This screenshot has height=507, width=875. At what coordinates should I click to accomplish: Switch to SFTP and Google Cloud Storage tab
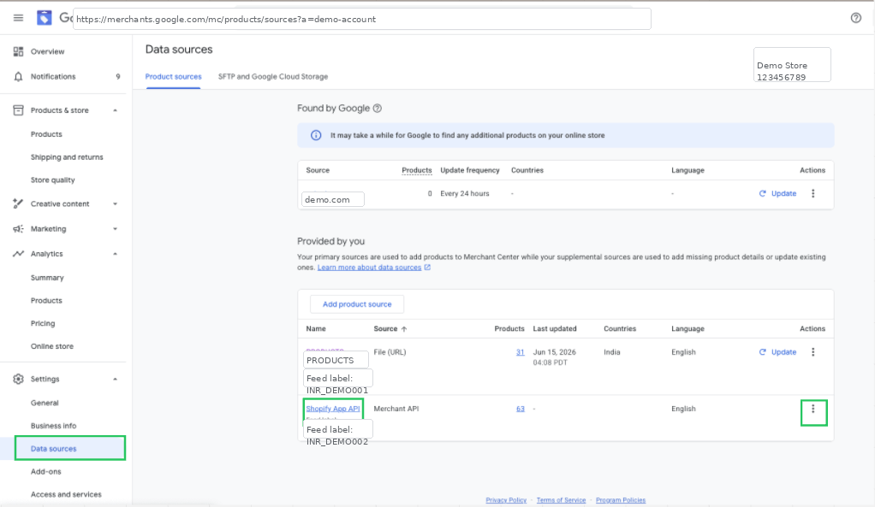point(273,76)
